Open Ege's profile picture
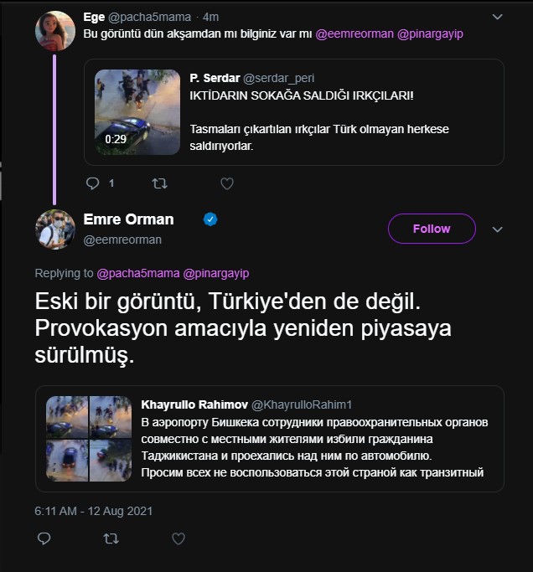 (x=56, y=31)
